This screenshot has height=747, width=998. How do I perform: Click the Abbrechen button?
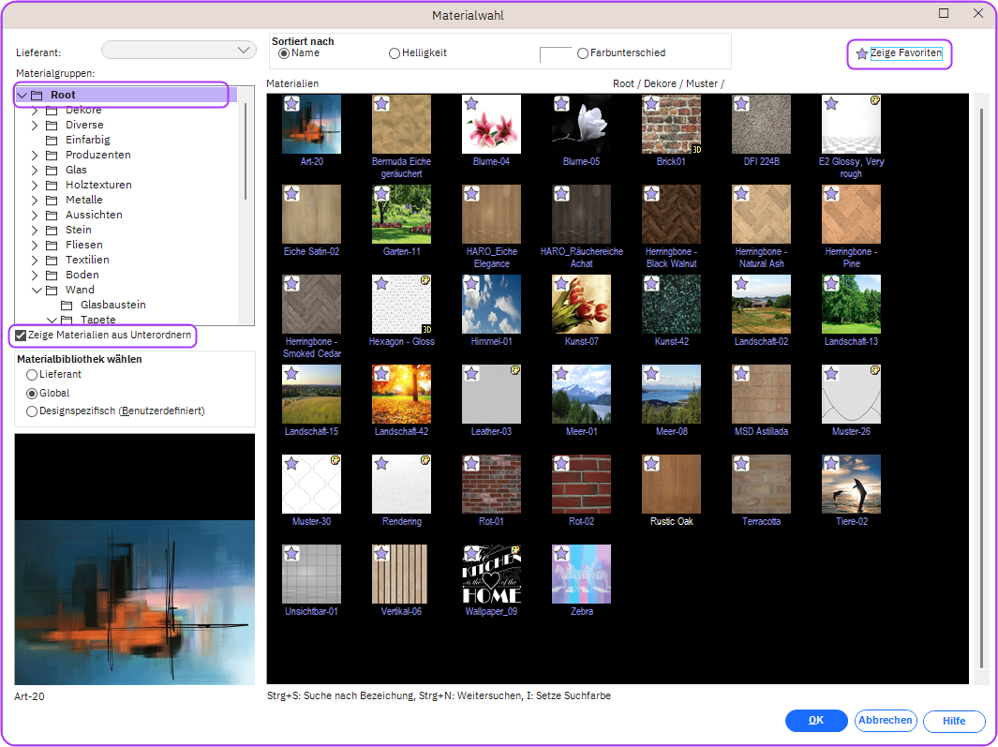(885, 721)
